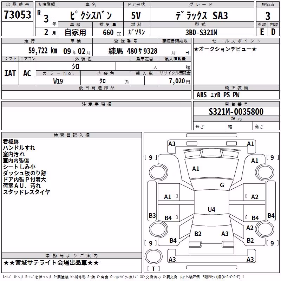Click the interior grade D
Screen dimensions: 281x281
click(273, 32)
